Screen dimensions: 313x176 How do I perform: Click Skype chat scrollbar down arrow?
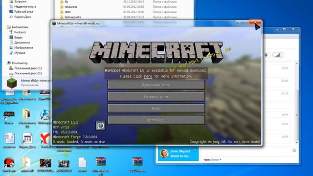(297, 143)
